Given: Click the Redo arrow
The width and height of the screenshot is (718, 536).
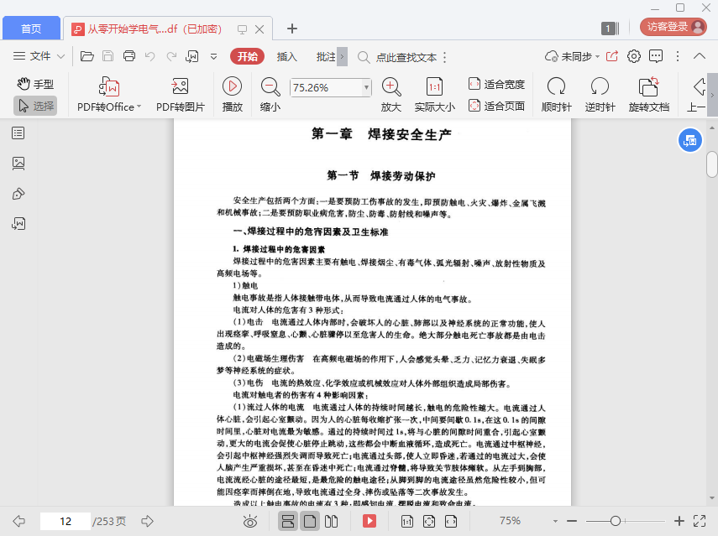Looking at the screenshot, I should tap(171, 56).
